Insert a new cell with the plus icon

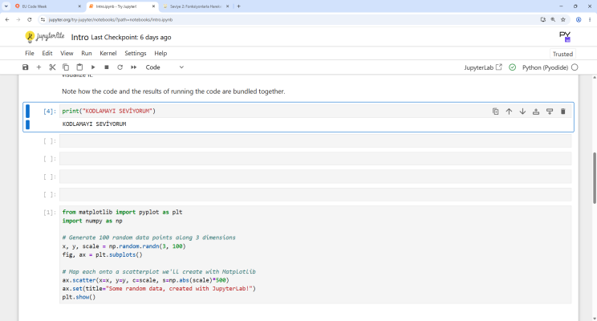tap(39, 67)
